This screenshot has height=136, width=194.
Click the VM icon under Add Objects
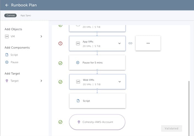[7, 36]
